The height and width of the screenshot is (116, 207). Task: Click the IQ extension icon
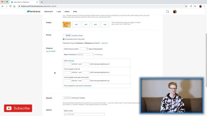tap(195, 6)
